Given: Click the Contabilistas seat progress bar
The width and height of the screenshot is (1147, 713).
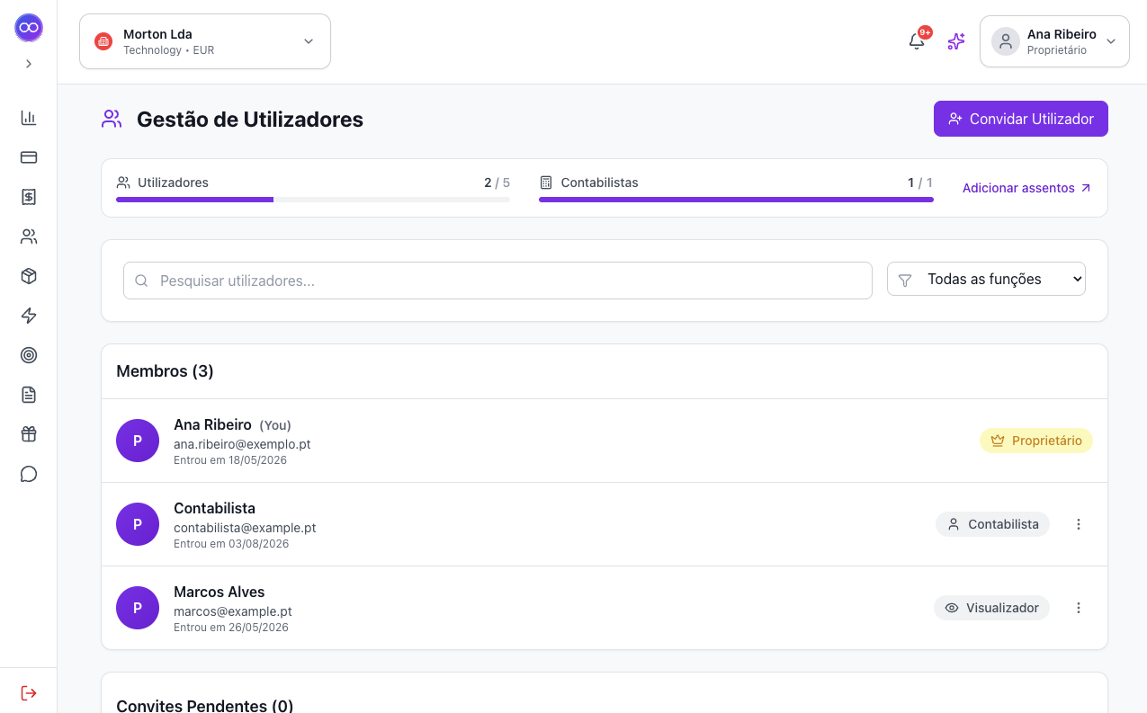Looking at the screenshot, I should [736, 200].
